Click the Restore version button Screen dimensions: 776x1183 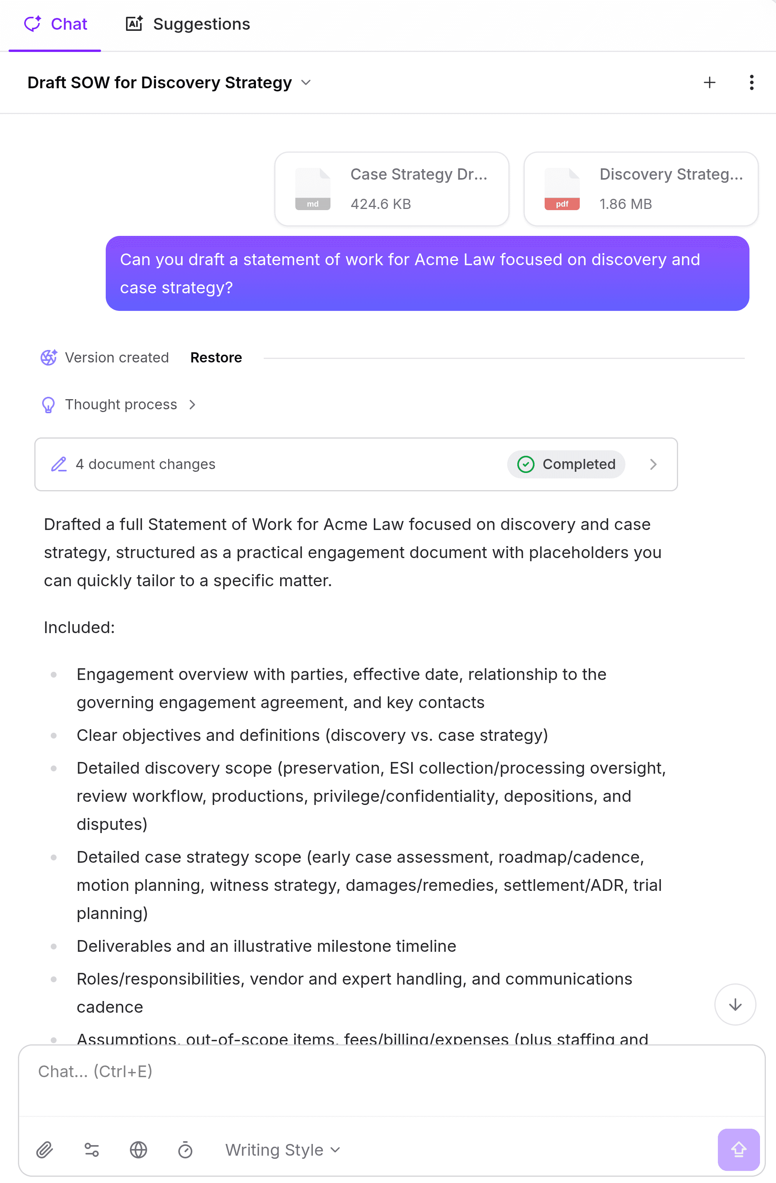[216, 357]
